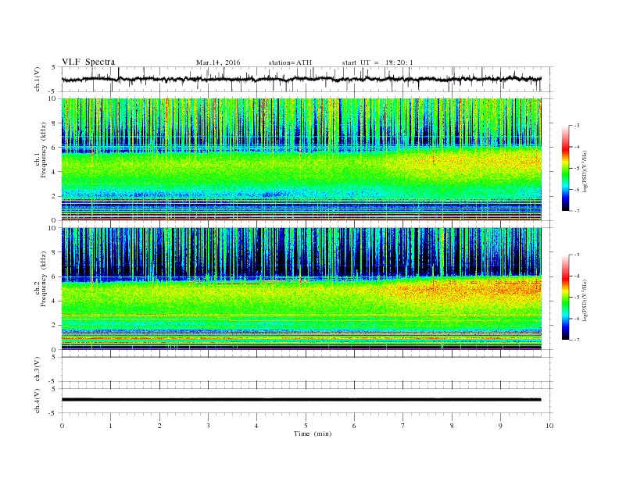Click the time axis tick label "2"
The width and height of the screenshot is (619, 478).
[x=159, y=426]
